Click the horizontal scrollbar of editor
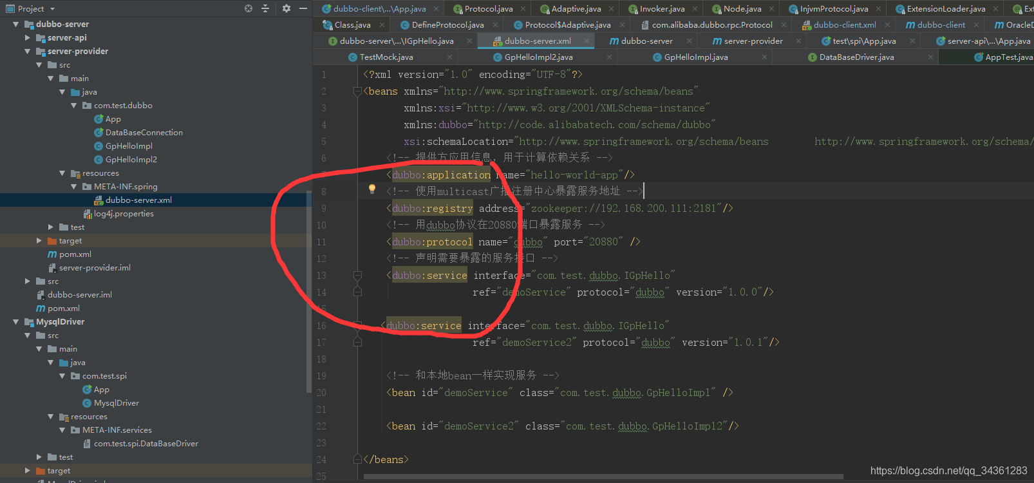The height and width of the screenshot is (483, 1034). pyautogui.click(x=603, y=477)
